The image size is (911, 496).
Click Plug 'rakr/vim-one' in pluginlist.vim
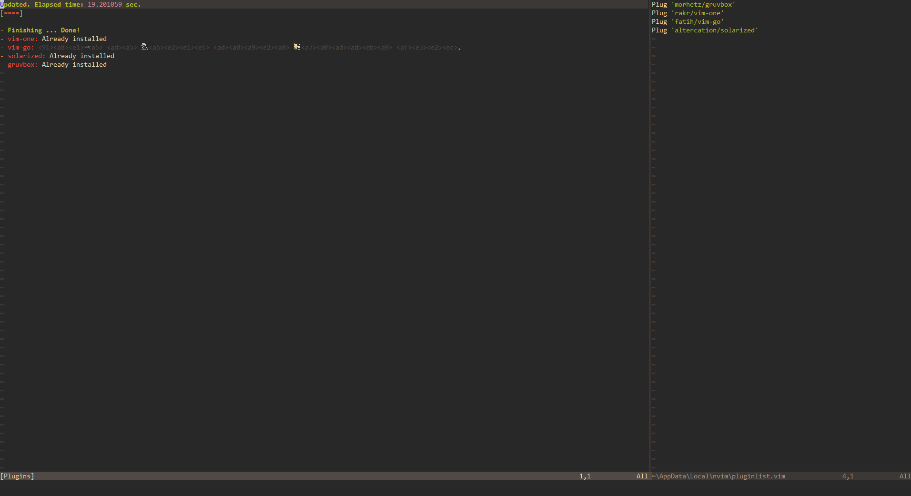[688, 13]
